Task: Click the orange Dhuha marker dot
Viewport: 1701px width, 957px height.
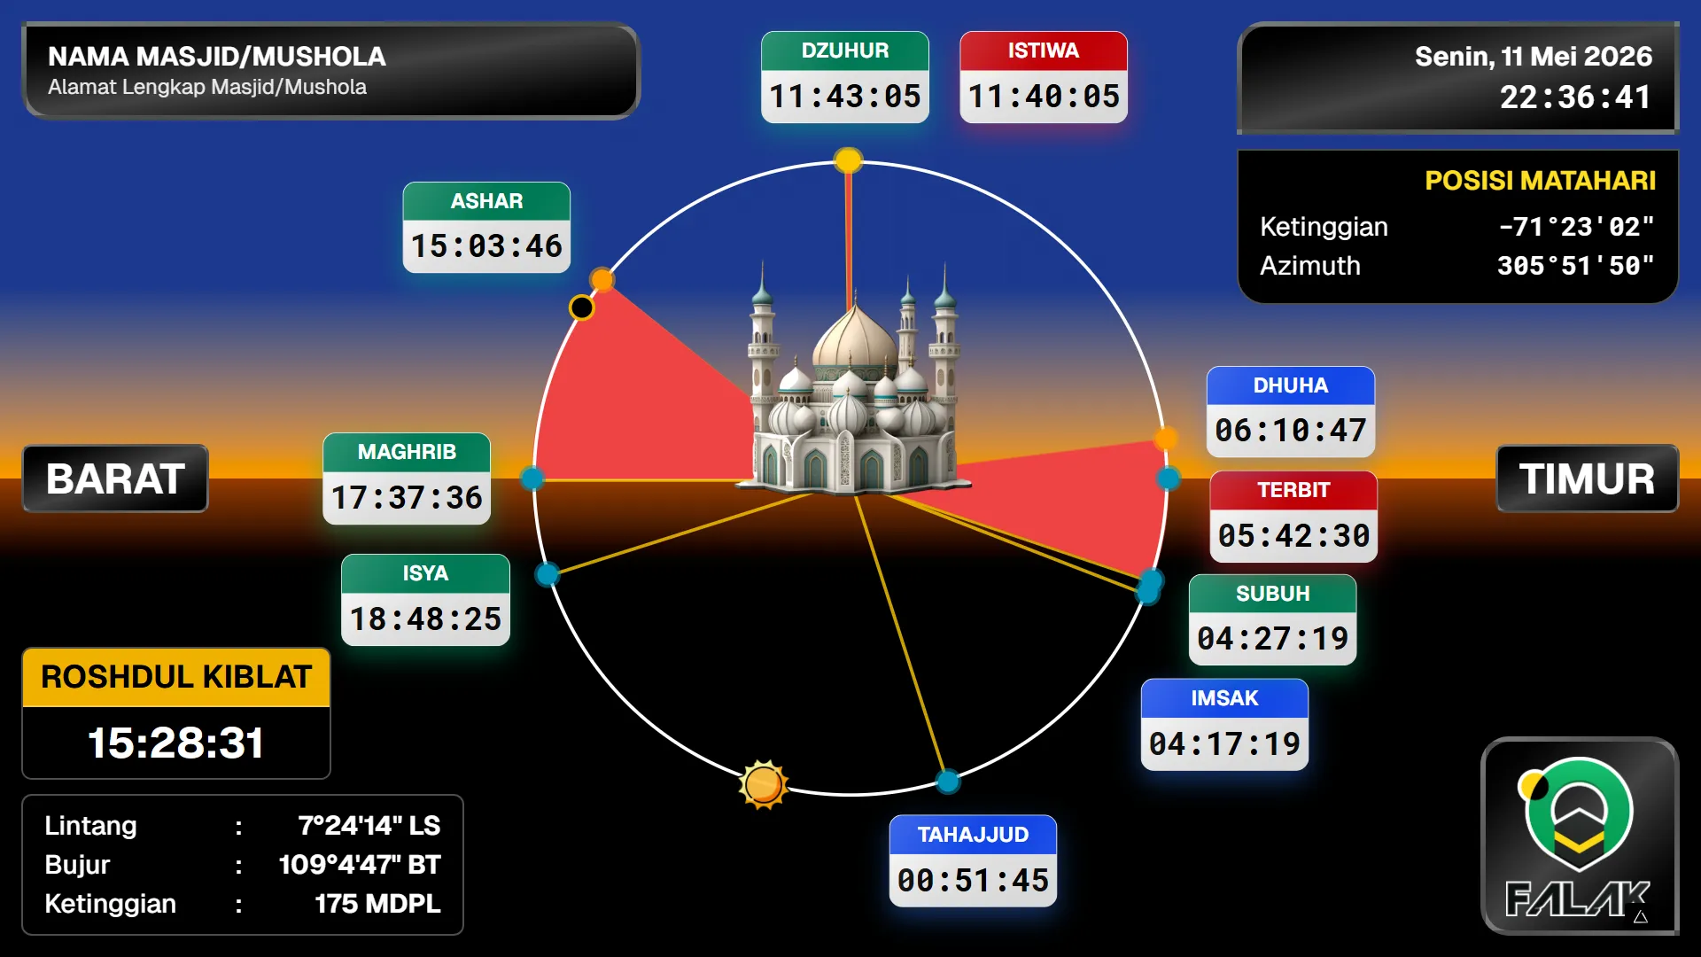Action: coord(1166,439)
